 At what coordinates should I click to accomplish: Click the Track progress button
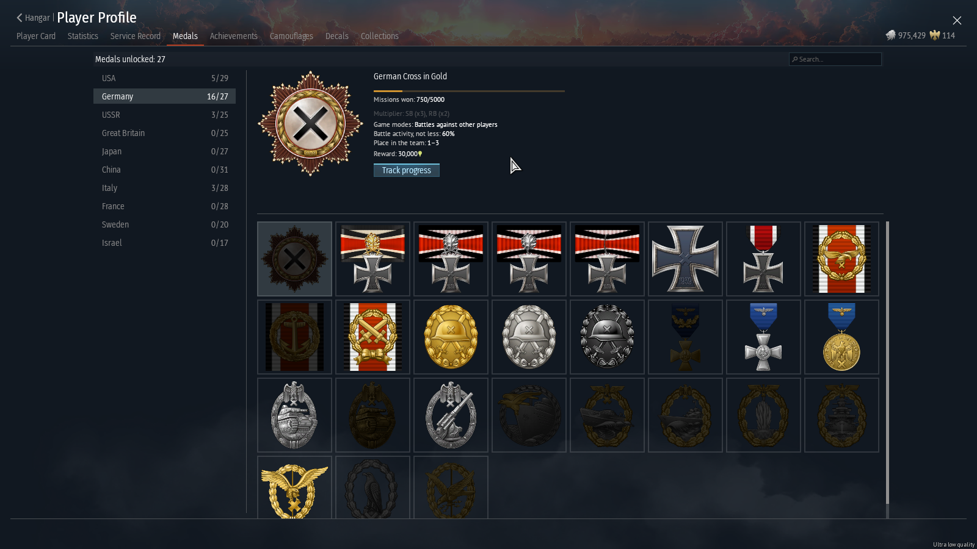tap(407, 170)
